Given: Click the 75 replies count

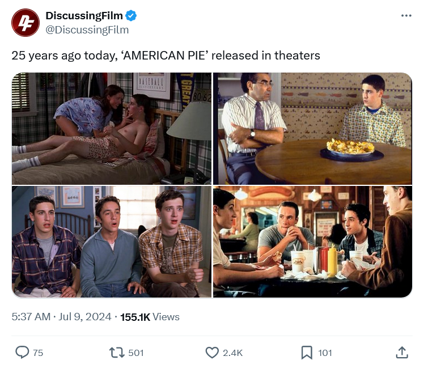Looking at the screenshot, I should [x=38, y=353].
